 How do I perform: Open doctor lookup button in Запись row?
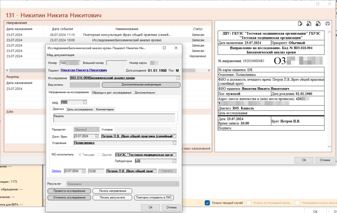click(155, 171)
